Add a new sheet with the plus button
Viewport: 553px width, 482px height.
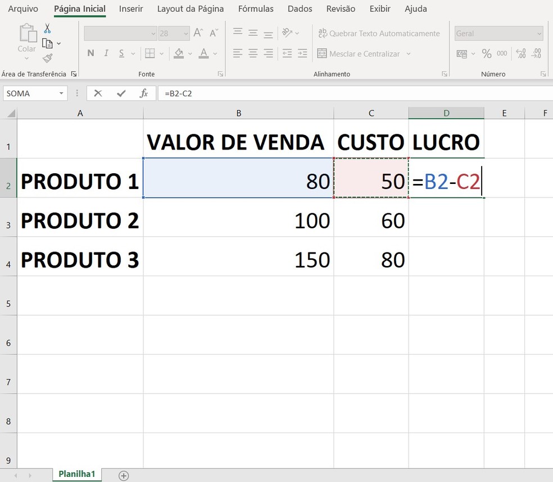click(x=123, y=476)
